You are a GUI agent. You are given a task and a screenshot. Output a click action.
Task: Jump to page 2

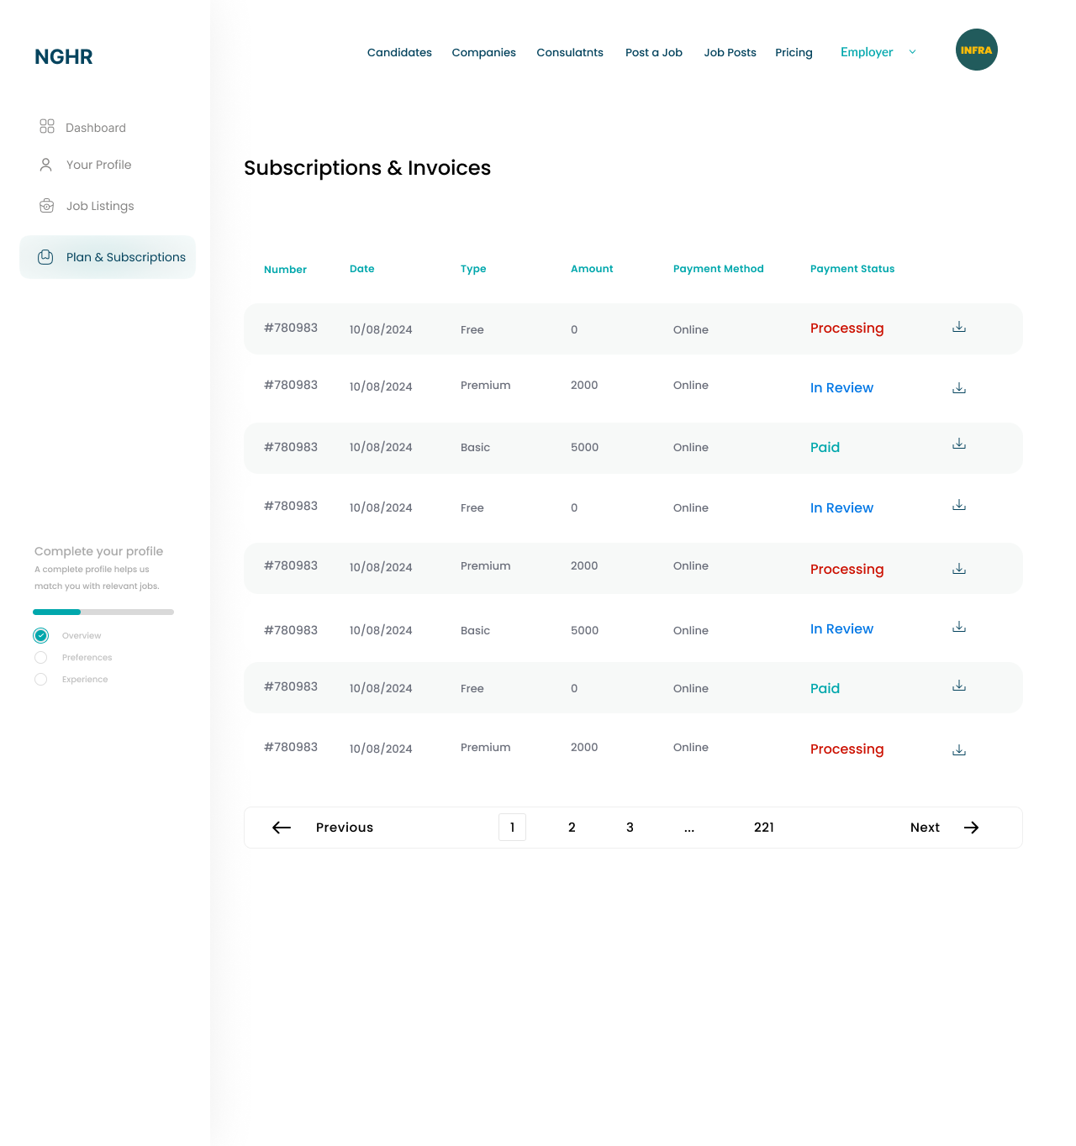572,828
